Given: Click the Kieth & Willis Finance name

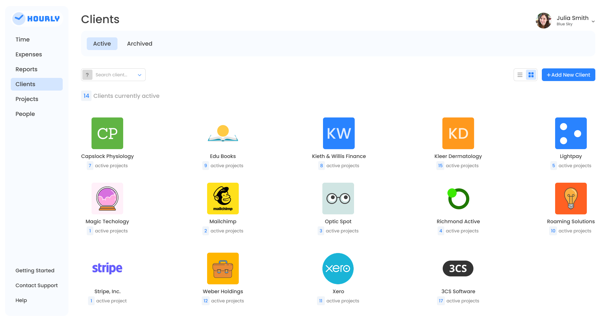Looking at the screenshot, I should coord(339,156).
